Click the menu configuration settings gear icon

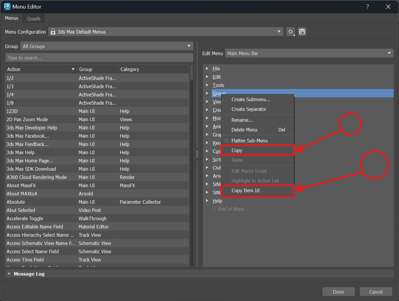(291, 32)
